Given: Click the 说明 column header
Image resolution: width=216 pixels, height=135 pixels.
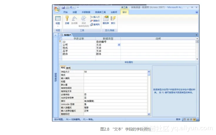Looking at the screenshot, I should pyautogui.click(x=158, y=39).
